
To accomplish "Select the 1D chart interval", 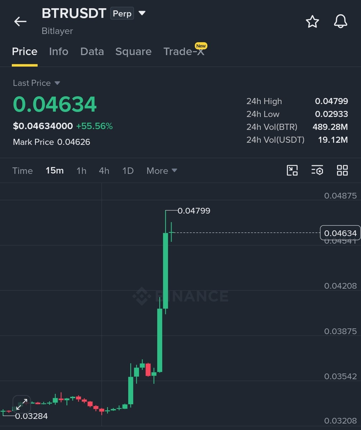I will tap(128, 171).
